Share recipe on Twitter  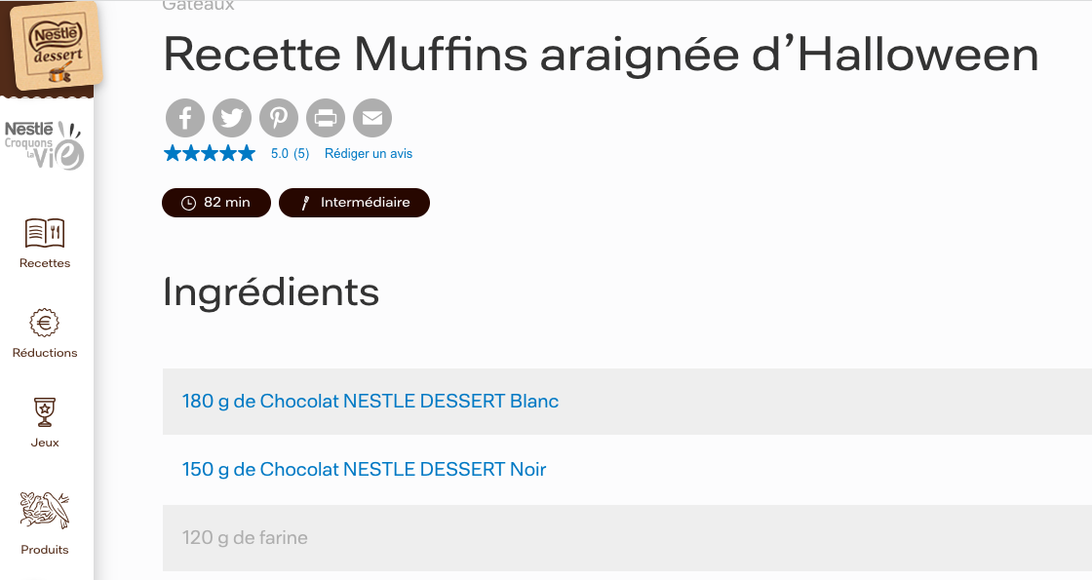[232, 118]
